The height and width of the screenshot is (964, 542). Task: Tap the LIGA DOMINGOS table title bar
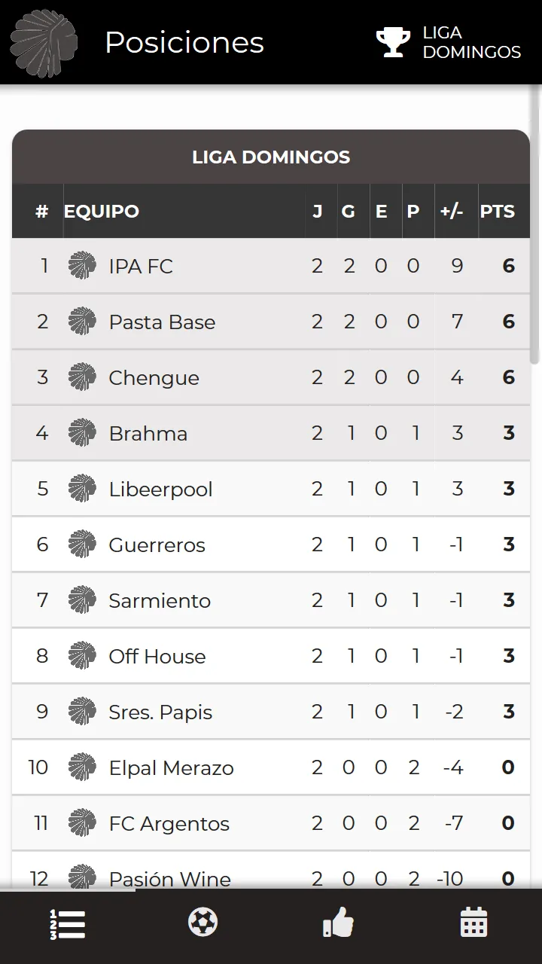point(271,157)
